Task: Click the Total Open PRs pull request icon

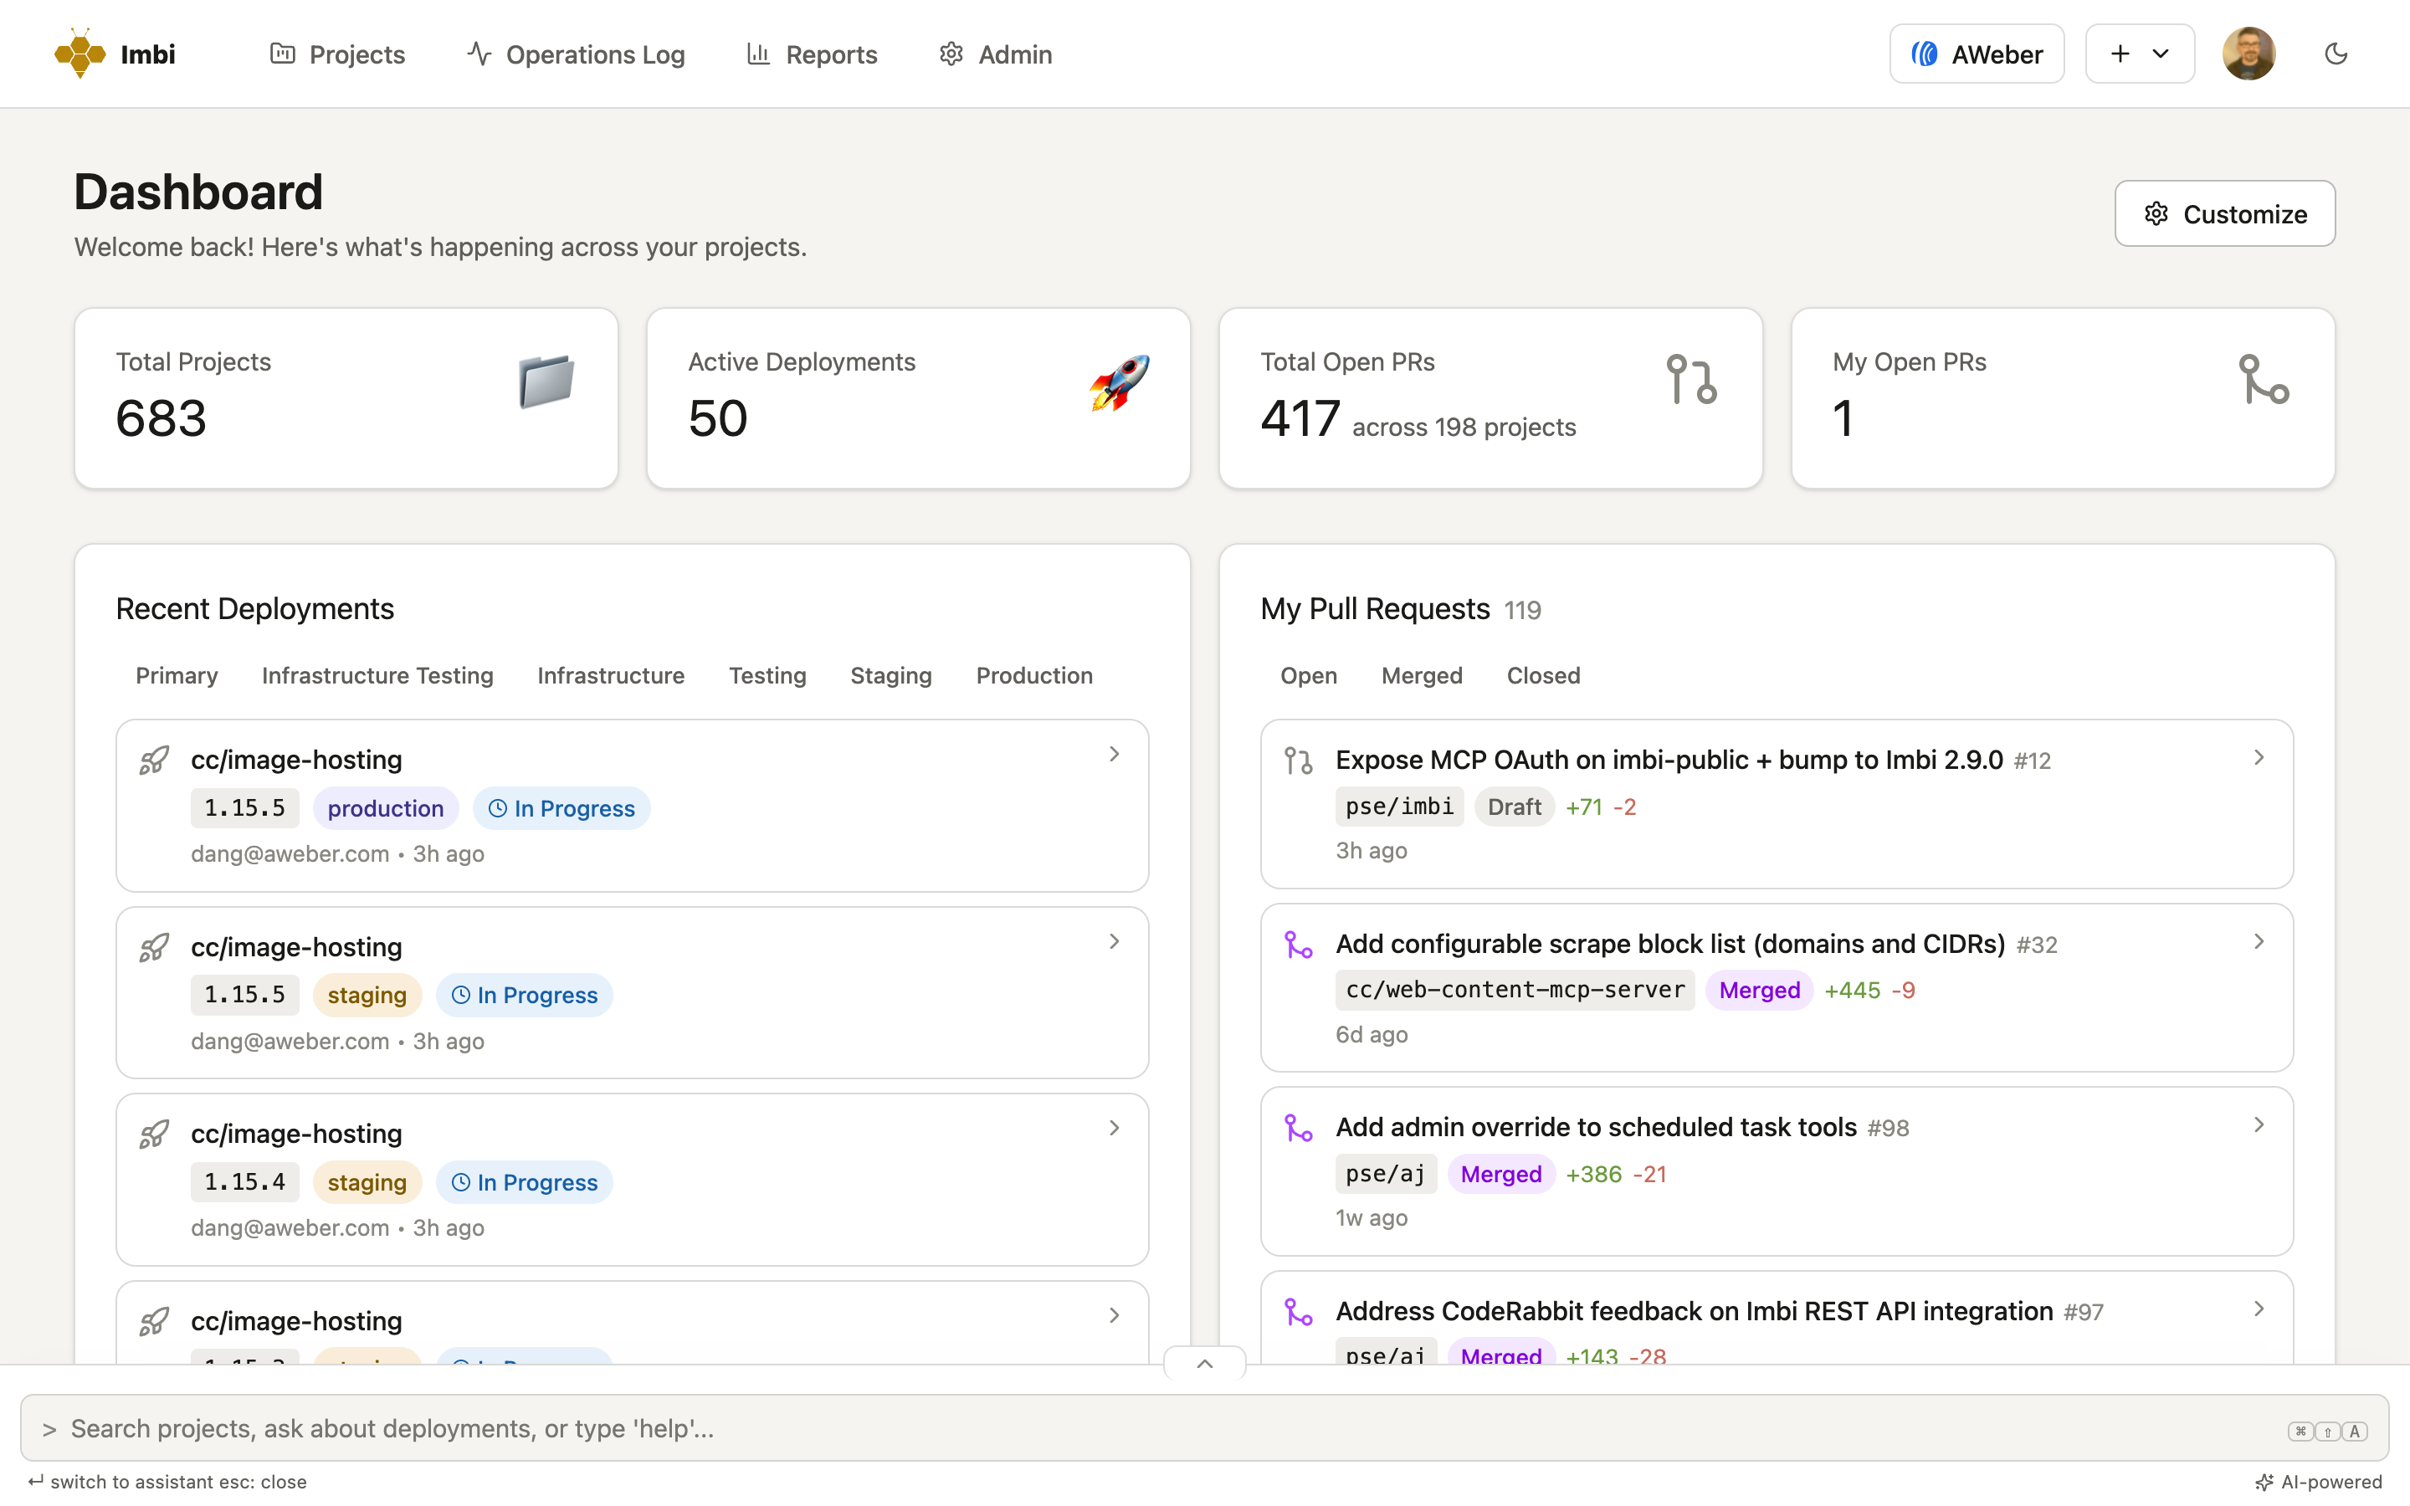Action: (x=1692, y=380)
